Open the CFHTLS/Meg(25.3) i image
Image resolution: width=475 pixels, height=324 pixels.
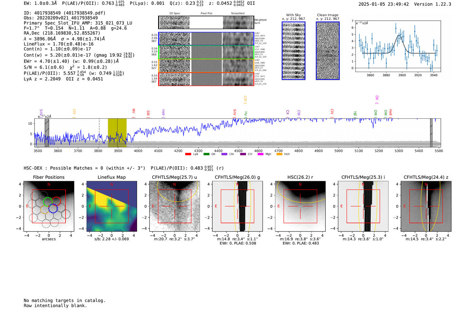click(363, 206)
